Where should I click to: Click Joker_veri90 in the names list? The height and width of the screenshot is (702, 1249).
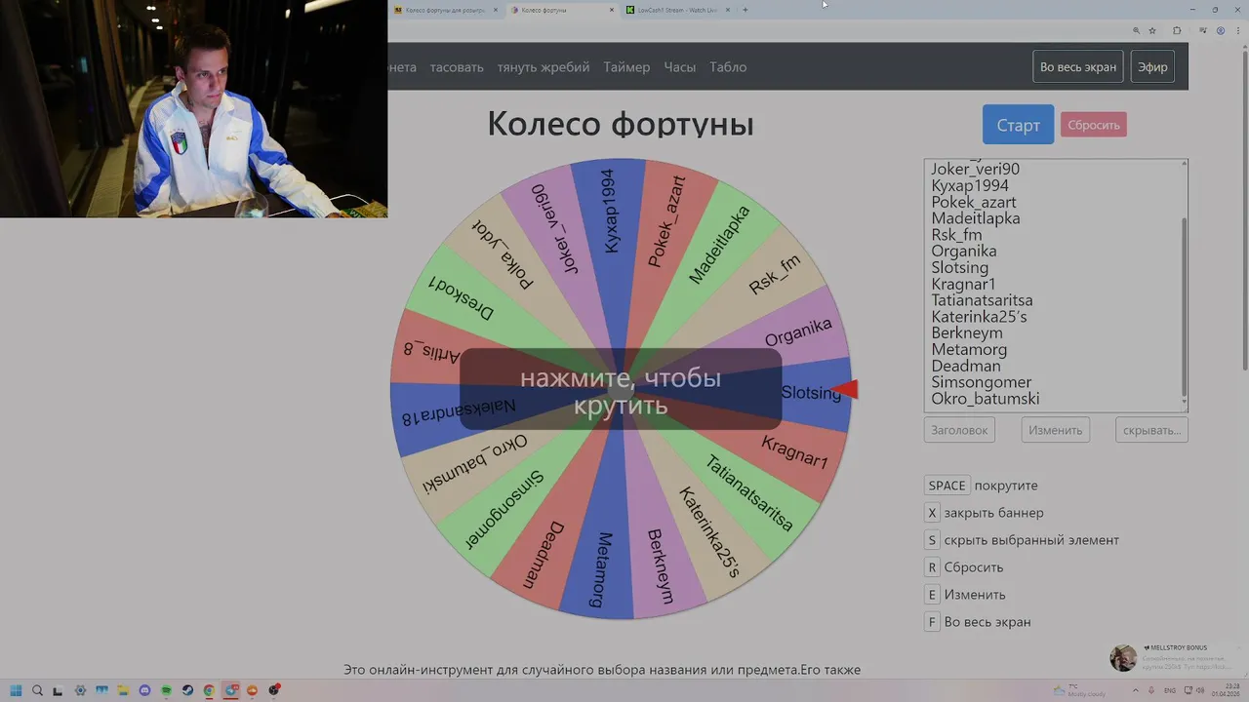[x=975, y=169]
